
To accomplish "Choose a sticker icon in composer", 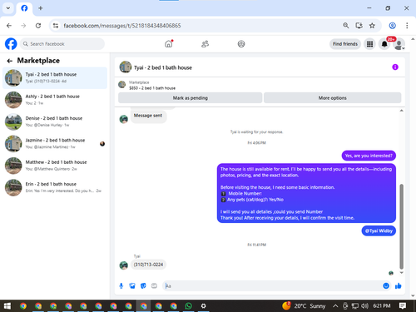I will (x=143, y=286).
